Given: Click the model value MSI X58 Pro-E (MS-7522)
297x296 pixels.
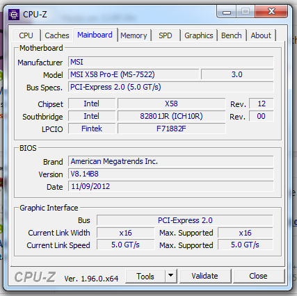Looking at the screenshot, I should (134, 74).
